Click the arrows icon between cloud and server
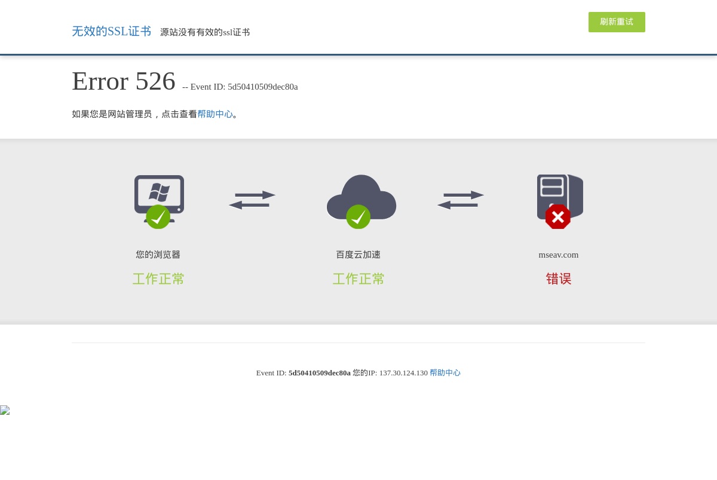The image size is (717, 480). pyautogui.click(x=461, y=200)
